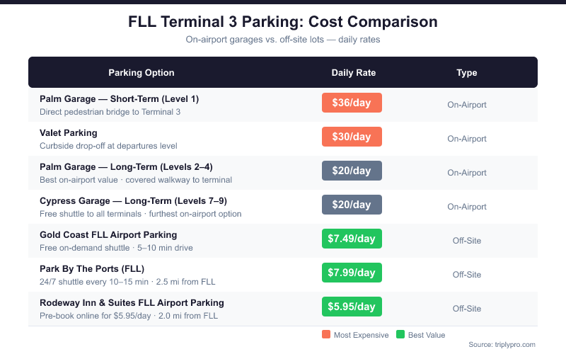Click the Type column header
Screen dimensions: 566x354
click(x=467, y=73)
